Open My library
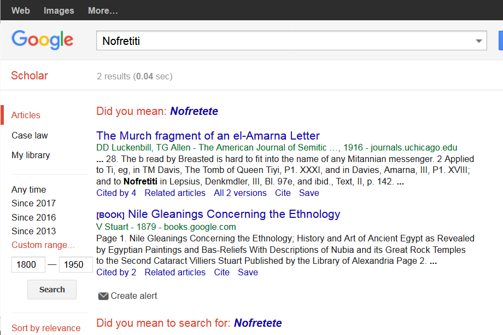This screenshot has width=503, height=335. click(31, 155)
